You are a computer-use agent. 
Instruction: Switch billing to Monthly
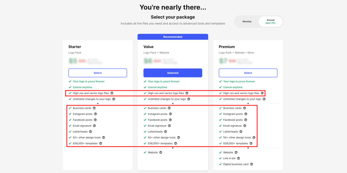click(247, 22)
